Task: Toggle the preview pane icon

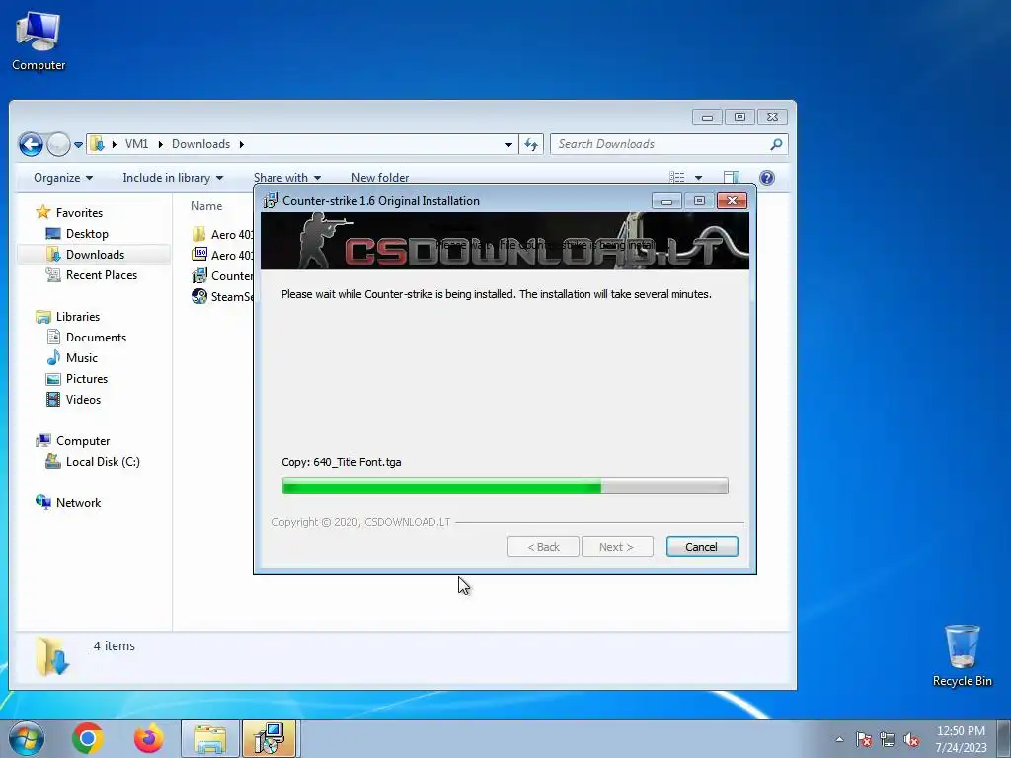Action: click(732, 178)
